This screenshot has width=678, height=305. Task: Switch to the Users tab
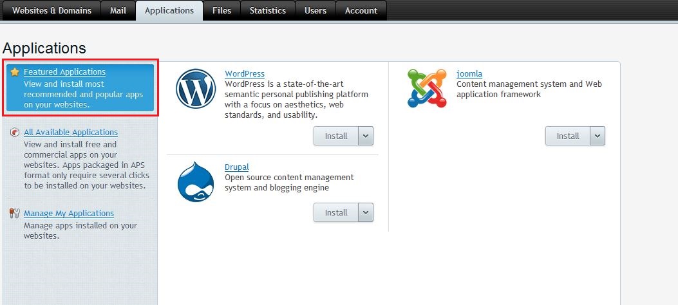tap(315, 10)
